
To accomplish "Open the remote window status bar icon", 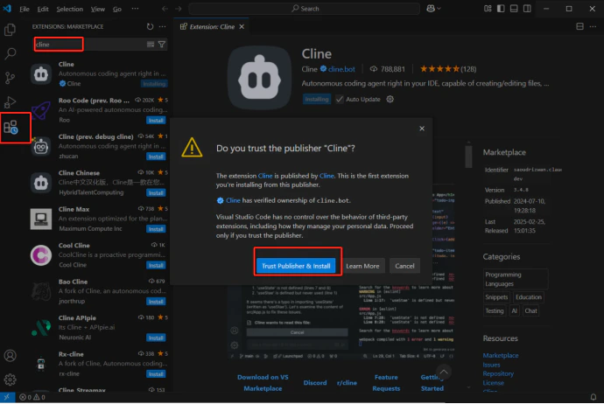I will coord(7,397).
